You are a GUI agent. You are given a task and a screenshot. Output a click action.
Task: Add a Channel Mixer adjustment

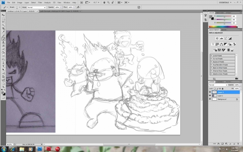(x=234, y=44)
